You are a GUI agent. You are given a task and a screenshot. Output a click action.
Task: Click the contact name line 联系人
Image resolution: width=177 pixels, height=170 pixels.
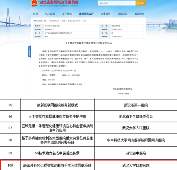tap(49, 75)
